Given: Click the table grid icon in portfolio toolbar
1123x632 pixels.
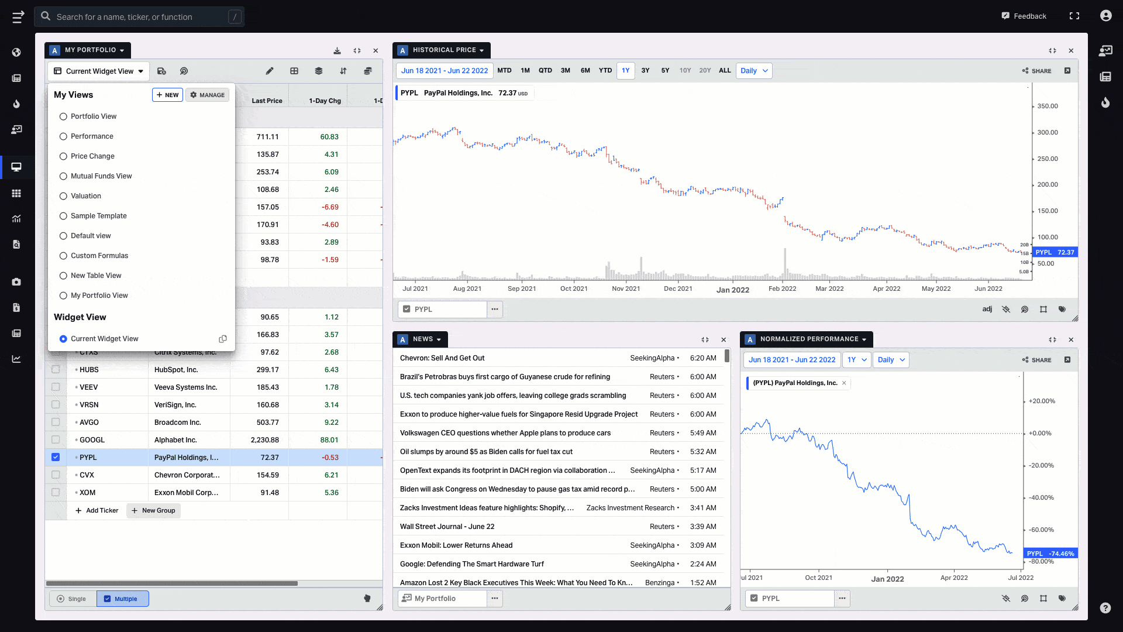Looking at the screenshot, I should point(294,71).
